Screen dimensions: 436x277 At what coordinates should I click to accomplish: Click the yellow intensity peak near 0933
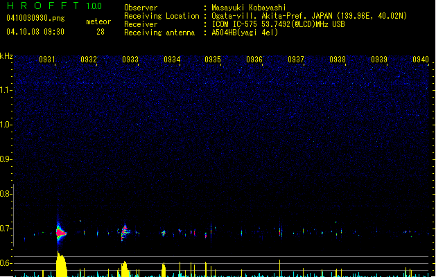(x=125, y=269)
